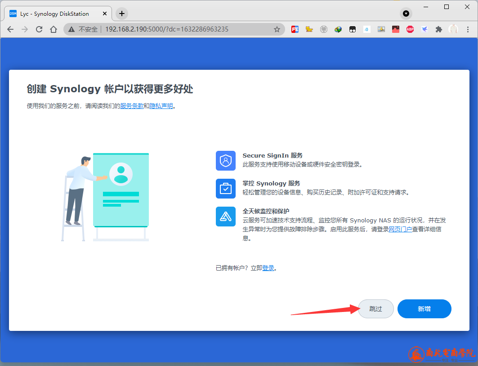Open the black Tampermonkey extension icon
Screen dimensions: 478x366
[x=353, y=29]
